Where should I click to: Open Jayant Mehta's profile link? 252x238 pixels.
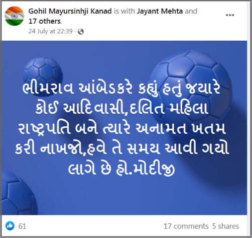pos(160,11)
